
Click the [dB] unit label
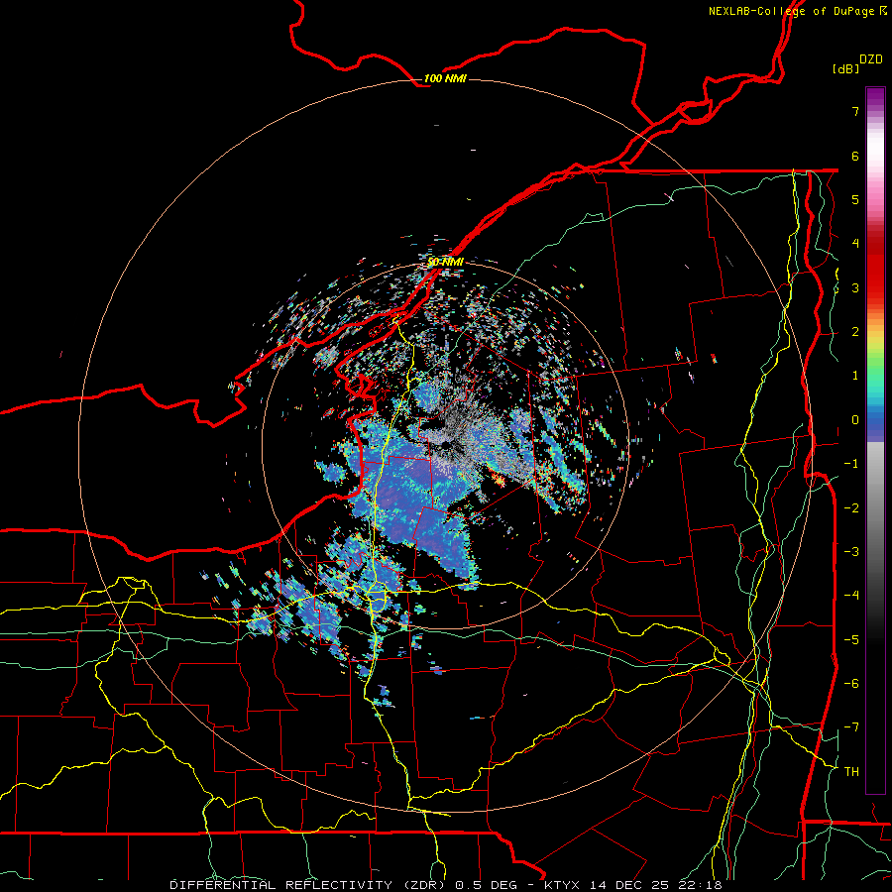coord(845,68)
